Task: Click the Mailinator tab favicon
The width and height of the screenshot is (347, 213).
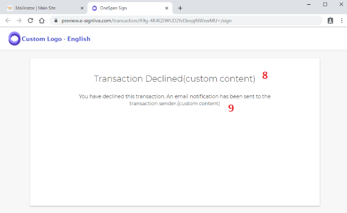Action: [10, 8]
